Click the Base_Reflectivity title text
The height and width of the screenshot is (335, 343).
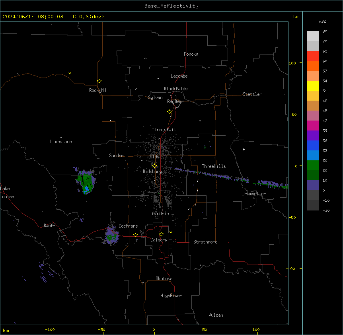coord(171,6)
